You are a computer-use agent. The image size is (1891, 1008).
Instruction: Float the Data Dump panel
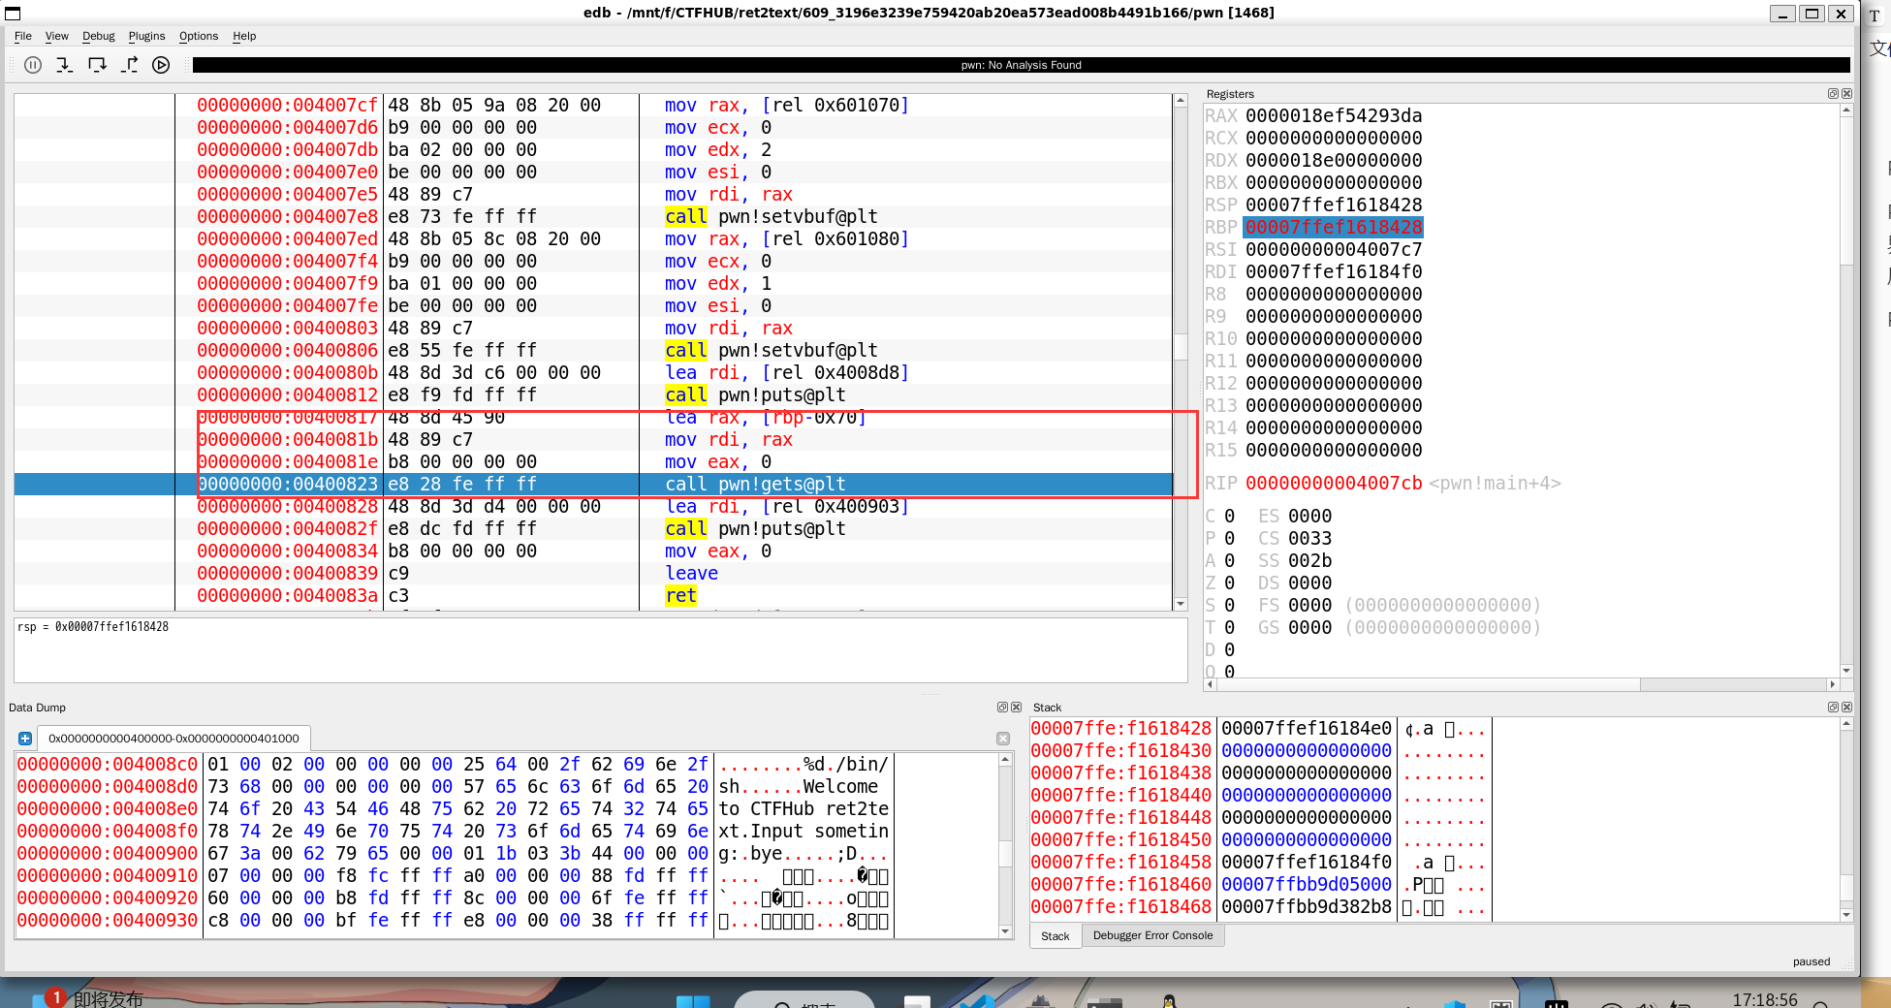1003,708
